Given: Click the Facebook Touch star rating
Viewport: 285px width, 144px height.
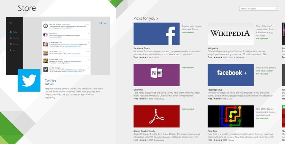Looking at the screenshot, I should pyautogui.click(x=144, y=57).
